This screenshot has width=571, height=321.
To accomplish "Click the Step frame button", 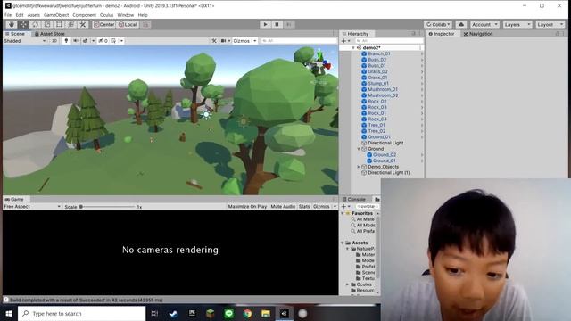I will point(289,24).
